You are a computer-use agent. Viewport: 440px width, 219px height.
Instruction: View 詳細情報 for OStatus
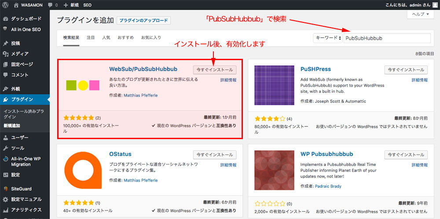(x=228, y=165)
